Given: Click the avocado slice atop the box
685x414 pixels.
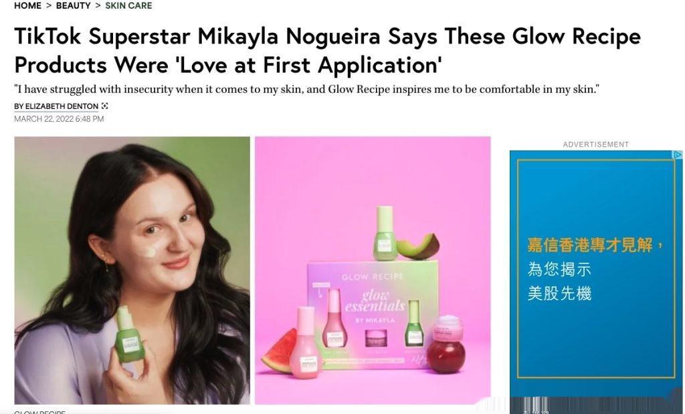Looking at the screenshot, I should [x=418, y=246].
